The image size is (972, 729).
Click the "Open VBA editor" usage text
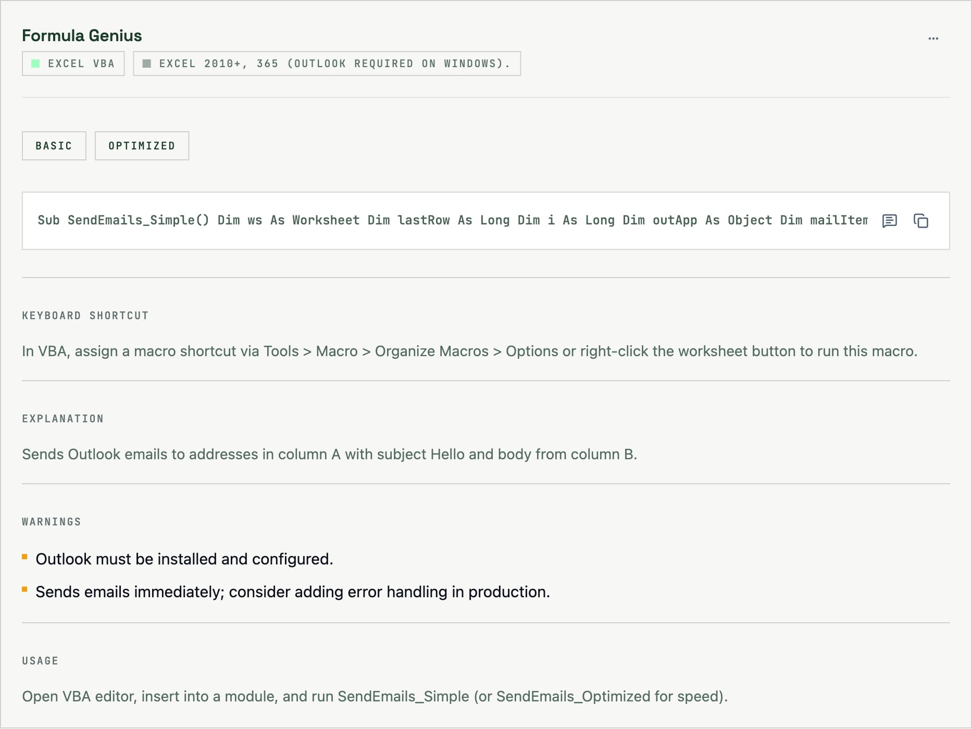tap(375, 696)
